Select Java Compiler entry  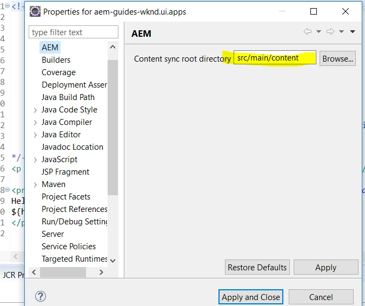click(67, 122)
